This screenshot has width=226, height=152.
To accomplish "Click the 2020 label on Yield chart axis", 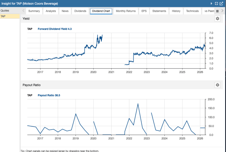I will 93,72.
